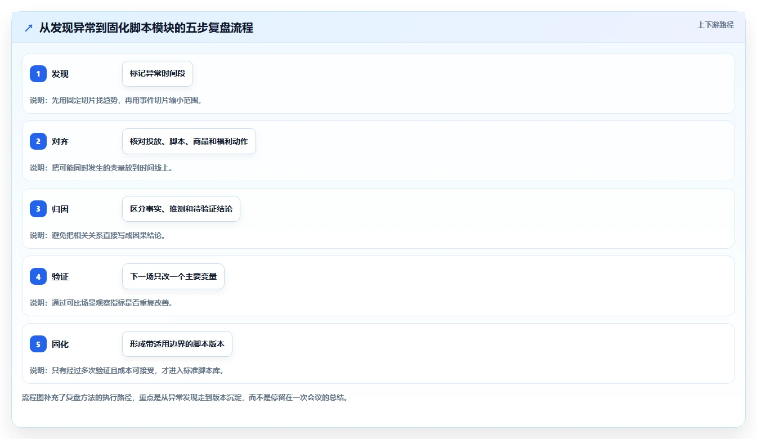The image size is (757, 439).
Task: Click the arrow icon beside the flow title
Action: pyautogui.click(x=29, y=28)
